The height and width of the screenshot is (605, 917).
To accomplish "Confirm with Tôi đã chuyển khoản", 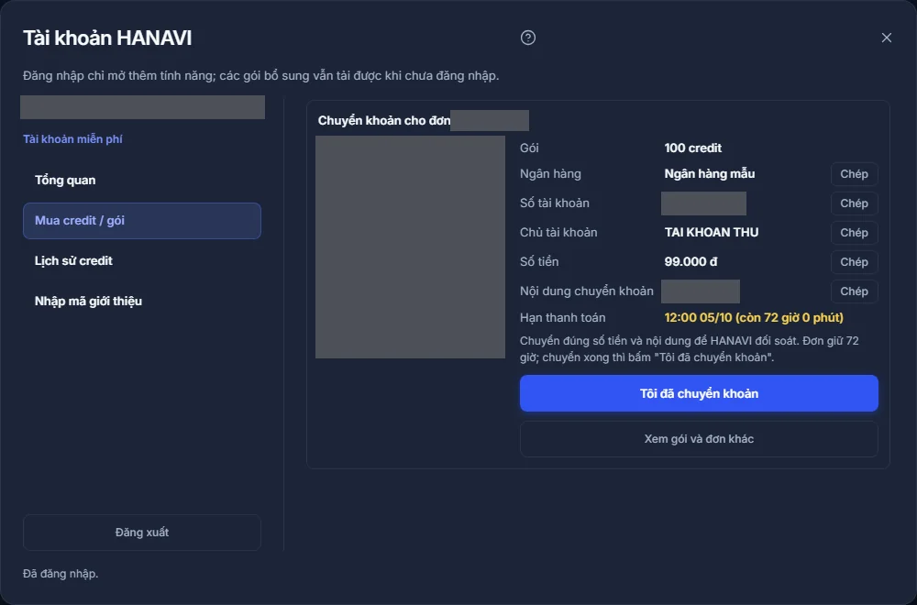I will tap(699, 393).
